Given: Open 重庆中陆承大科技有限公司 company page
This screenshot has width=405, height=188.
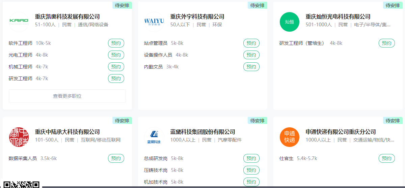Looking at the screenshot, I should [67, 132].
